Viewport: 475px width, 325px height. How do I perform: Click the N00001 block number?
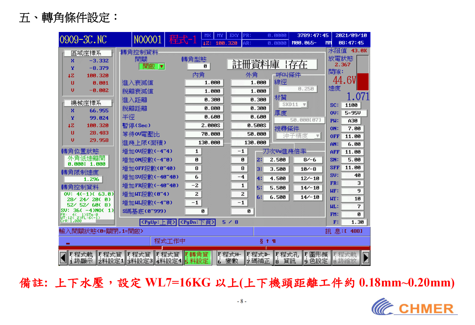coord(148,39)
